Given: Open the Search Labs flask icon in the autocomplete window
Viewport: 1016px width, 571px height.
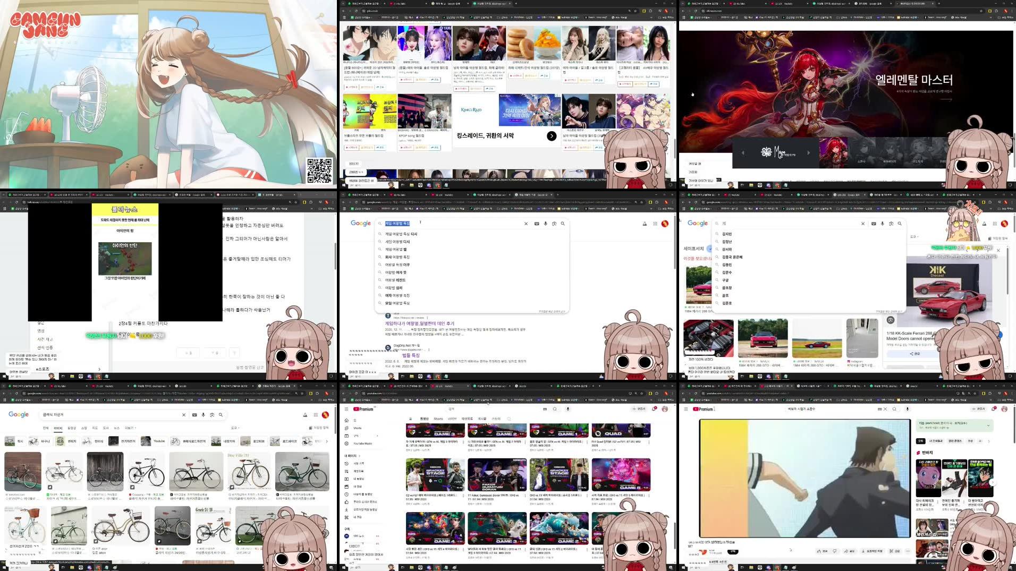Looking at the screenshot, I should pos(645,224).
